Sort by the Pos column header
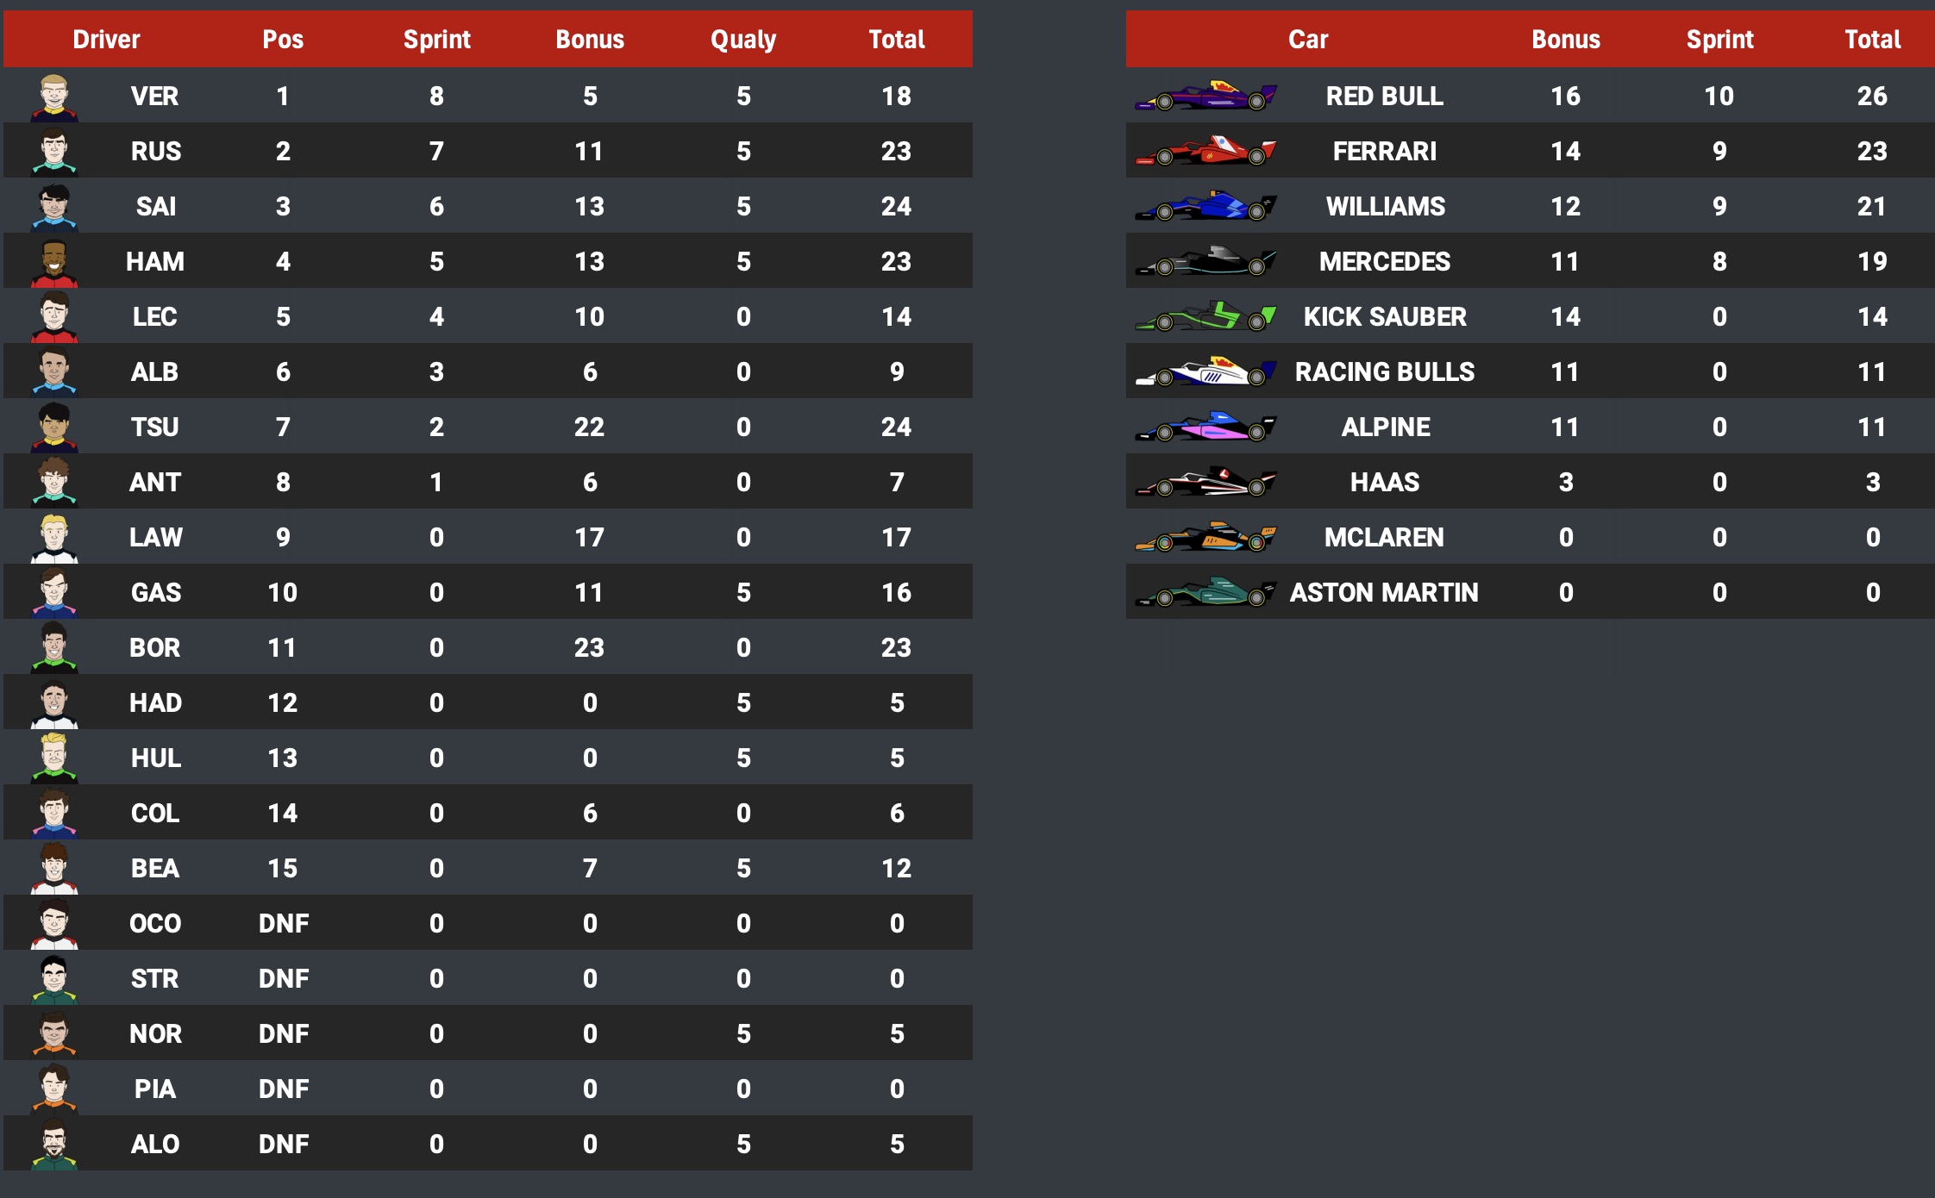Viewport: 1935px width, 1198px height. (283, 40)
